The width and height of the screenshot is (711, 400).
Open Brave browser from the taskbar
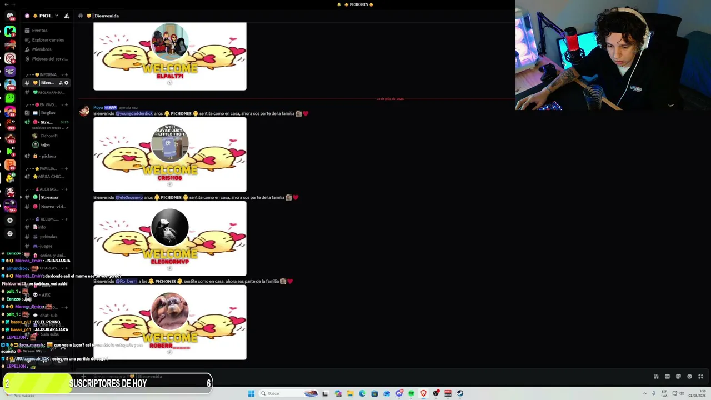pos(423,393)
